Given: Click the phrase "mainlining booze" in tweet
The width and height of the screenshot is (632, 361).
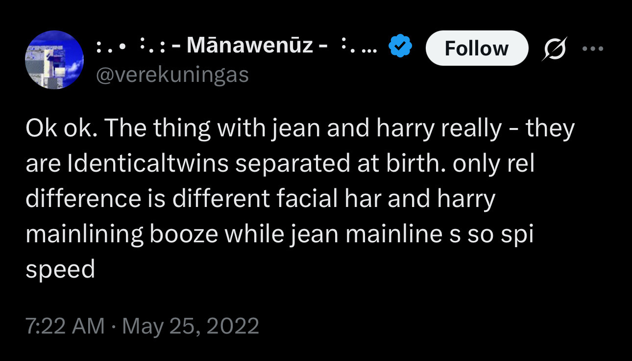Looking at the screenshot, I should (x=122, y=234).
